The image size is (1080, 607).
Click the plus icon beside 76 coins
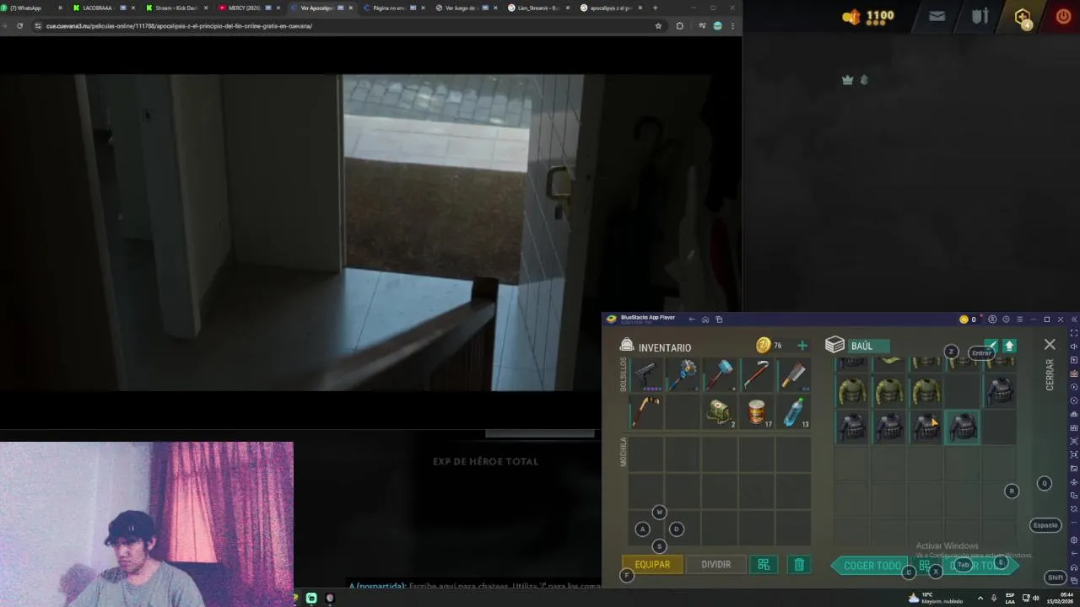pyautogui.click(x=802, y=346)
